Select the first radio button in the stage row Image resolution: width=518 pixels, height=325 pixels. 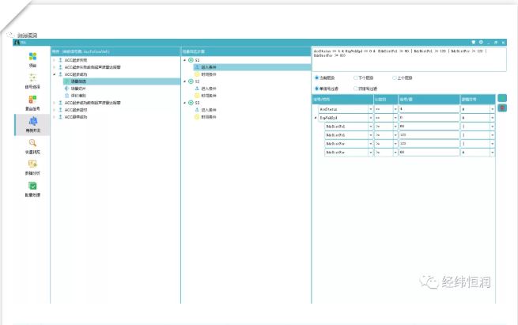click(x=316, y=78)
